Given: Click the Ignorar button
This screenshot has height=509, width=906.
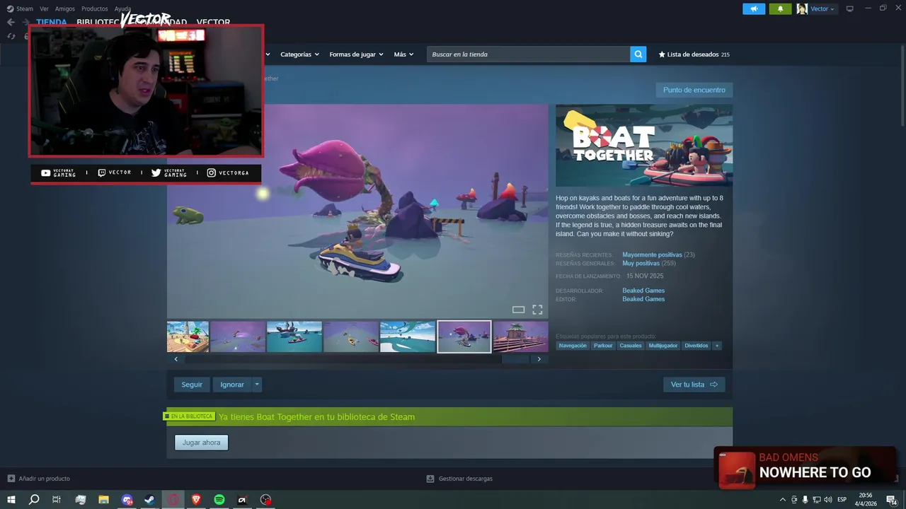Looking at the screenshot, I should [232, 385].
